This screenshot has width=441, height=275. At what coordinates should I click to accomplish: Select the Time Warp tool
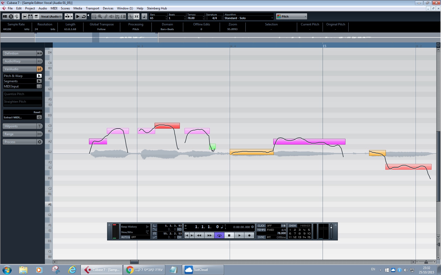[x=123, y=16]
